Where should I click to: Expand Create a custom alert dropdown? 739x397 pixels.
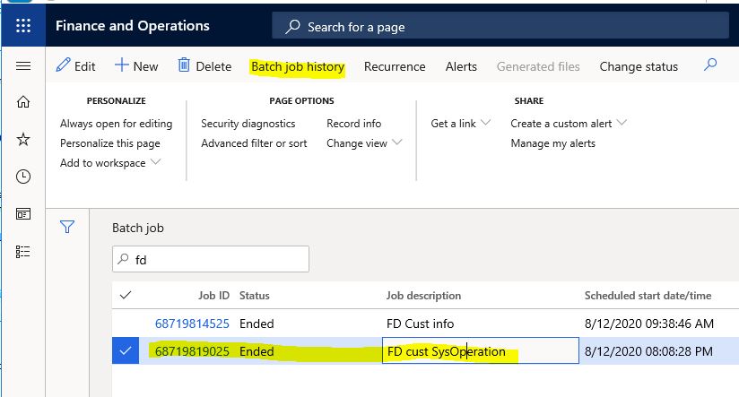click(569, 124)
